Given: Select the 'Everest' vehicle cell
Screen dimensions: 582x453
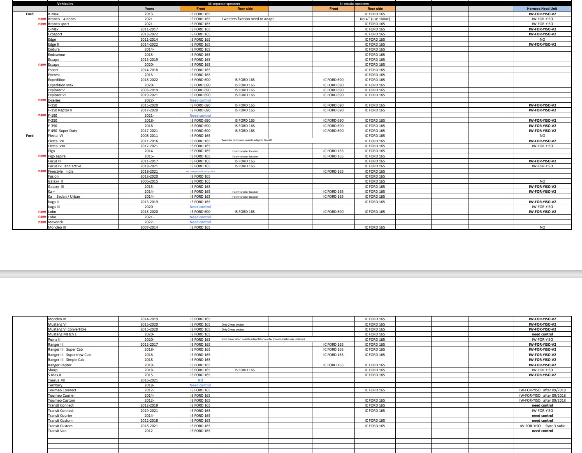Looking at the screenshot, I should pos(83,75).
